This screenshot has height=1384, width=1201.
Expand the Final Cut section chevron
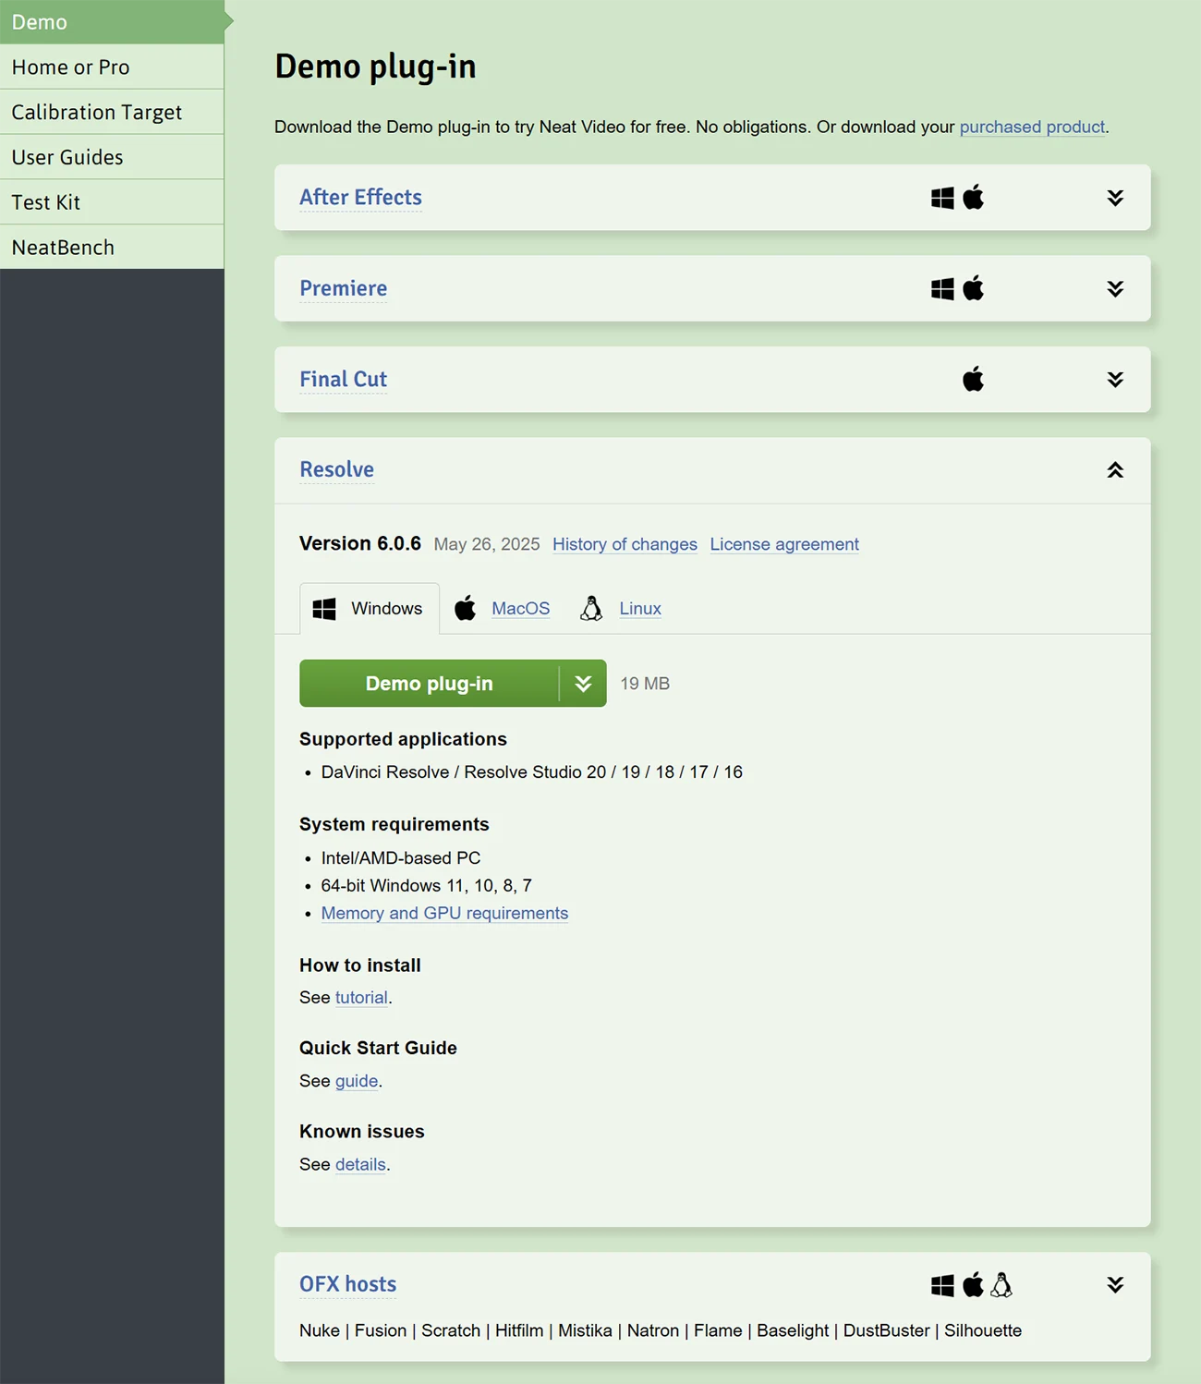pos(1115,380)
